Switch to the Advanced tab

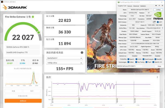[136, 6]
